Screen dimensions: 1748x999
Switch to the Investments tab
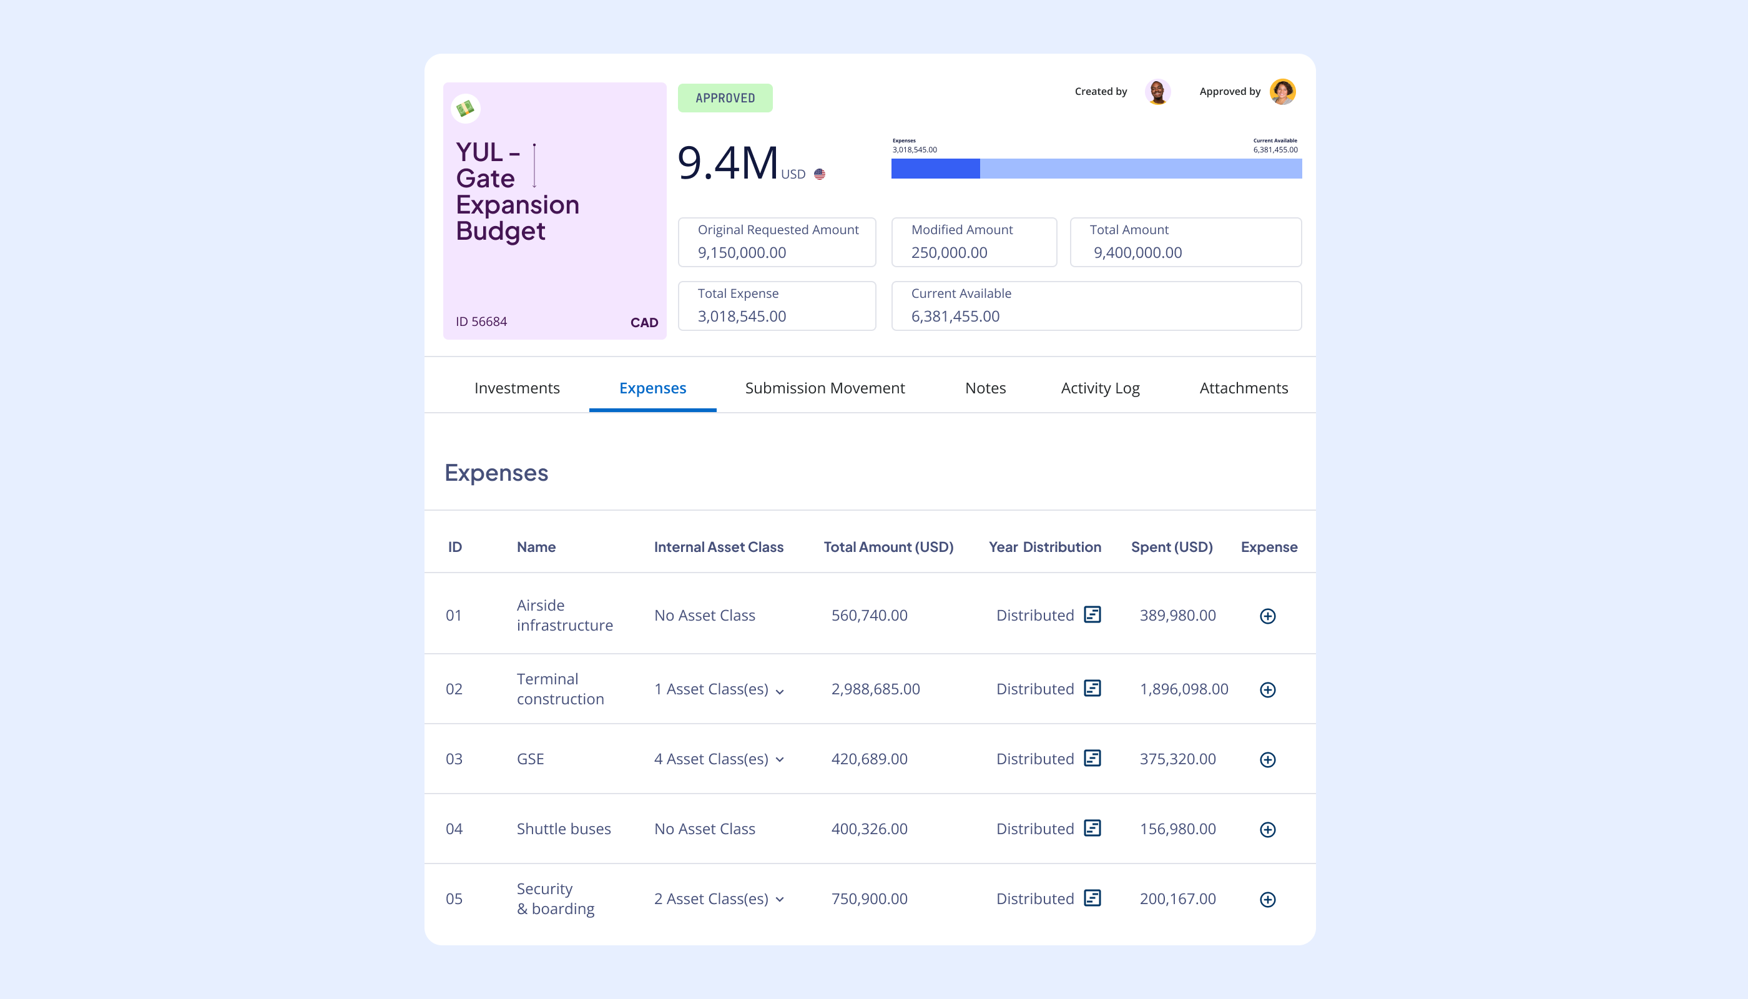(516, 388)
